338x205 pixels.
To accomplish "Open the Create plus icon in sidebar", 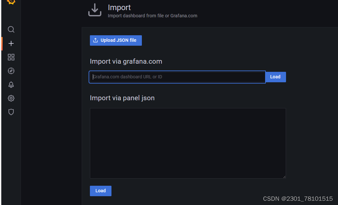I will click(x=11, y=43).
